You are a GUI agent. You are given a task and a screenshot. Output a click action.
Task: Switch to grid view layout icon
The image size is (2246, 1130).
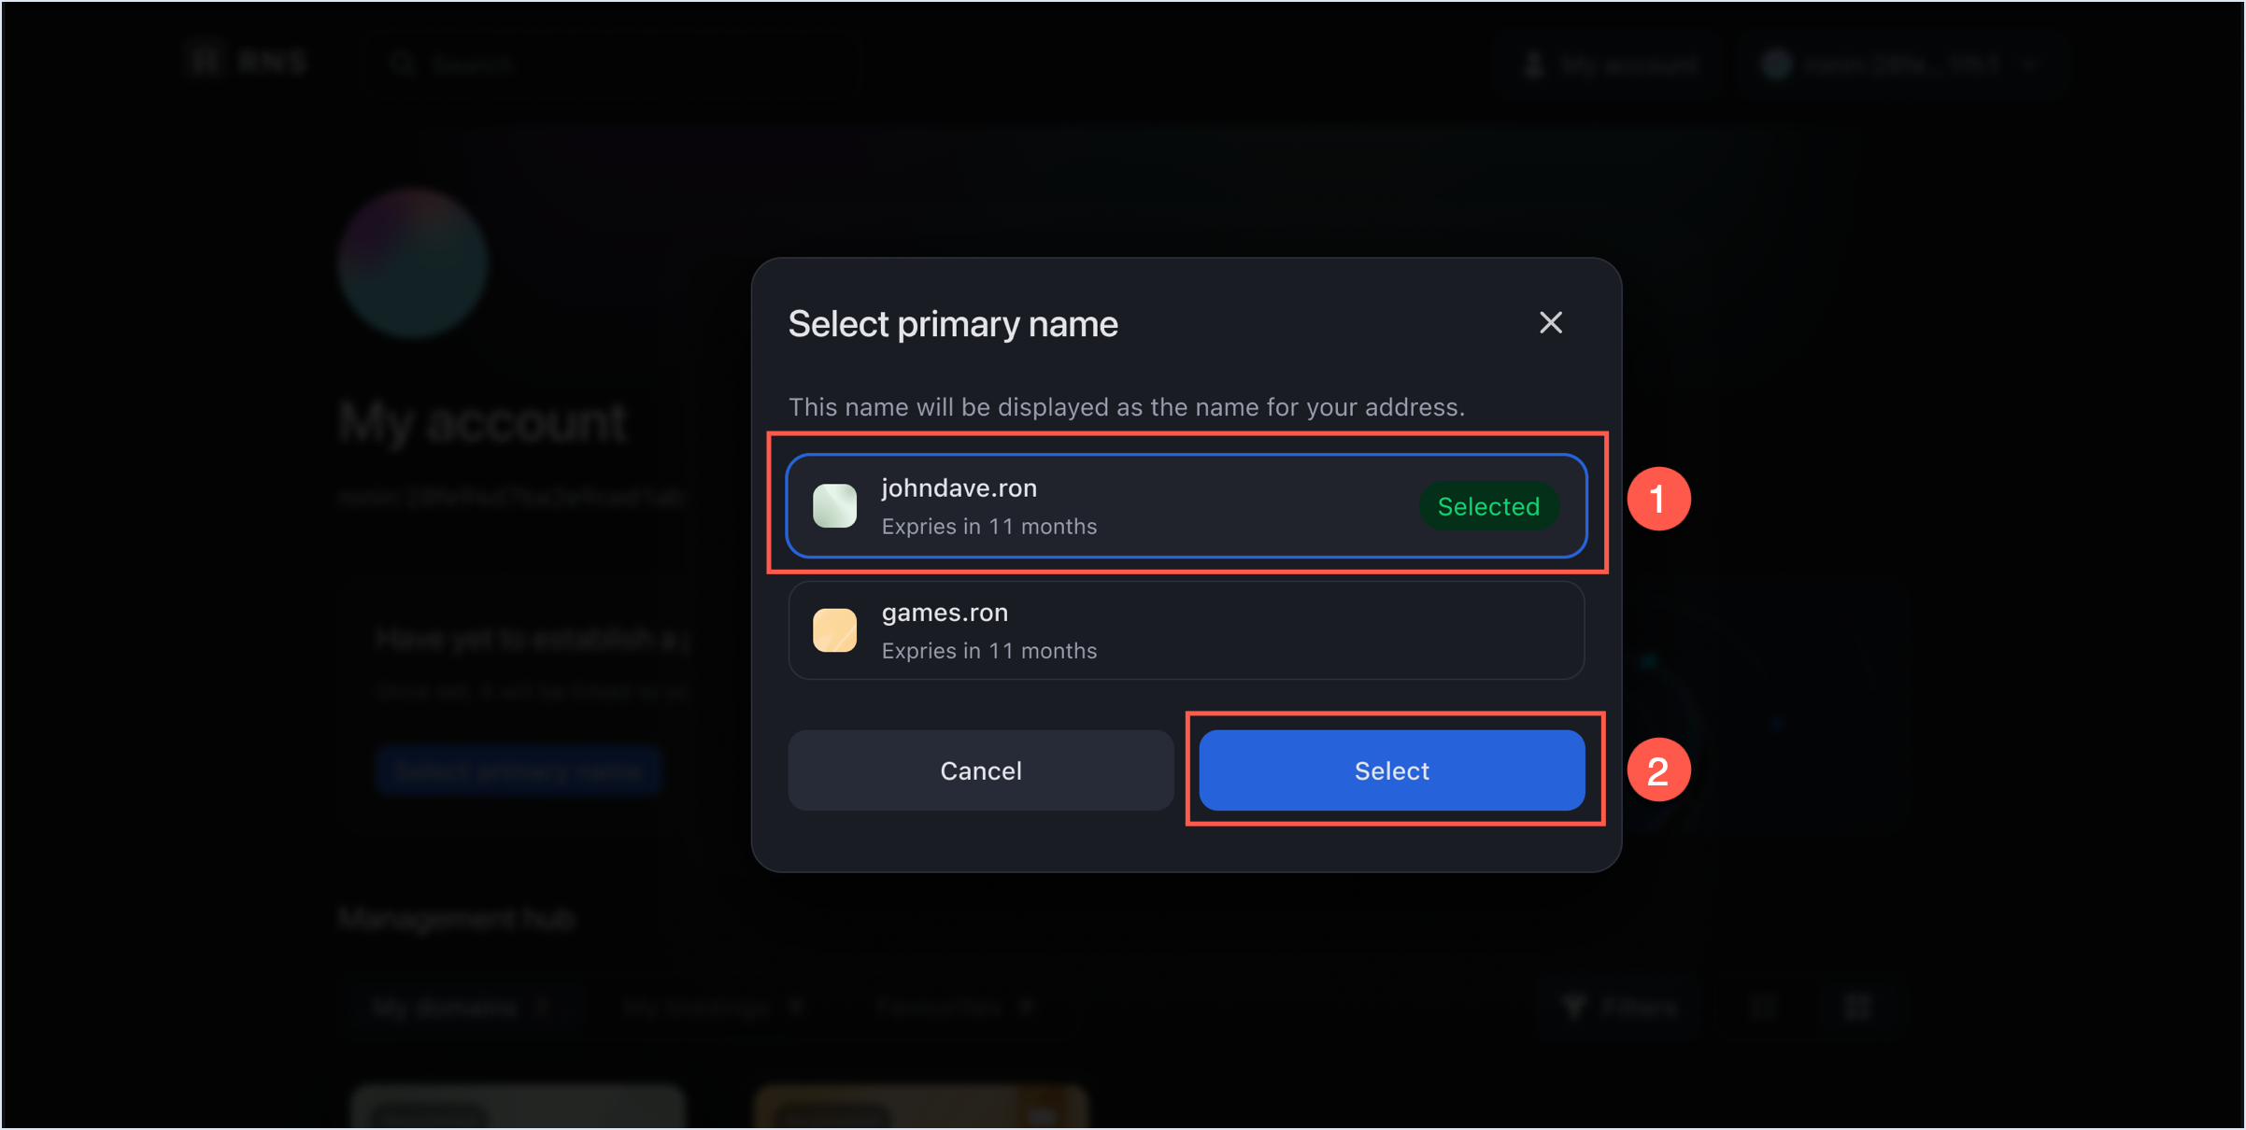[1857, 1008]
